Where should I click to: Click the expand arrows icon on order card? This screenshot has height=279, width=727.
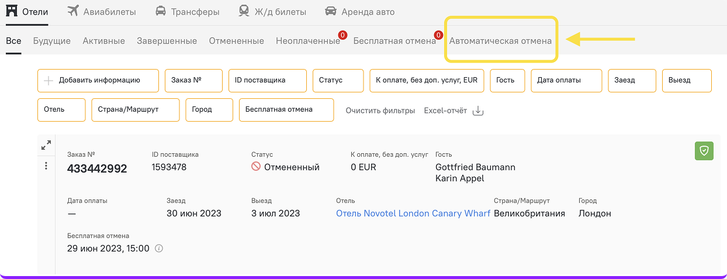[x=46, y=146]
